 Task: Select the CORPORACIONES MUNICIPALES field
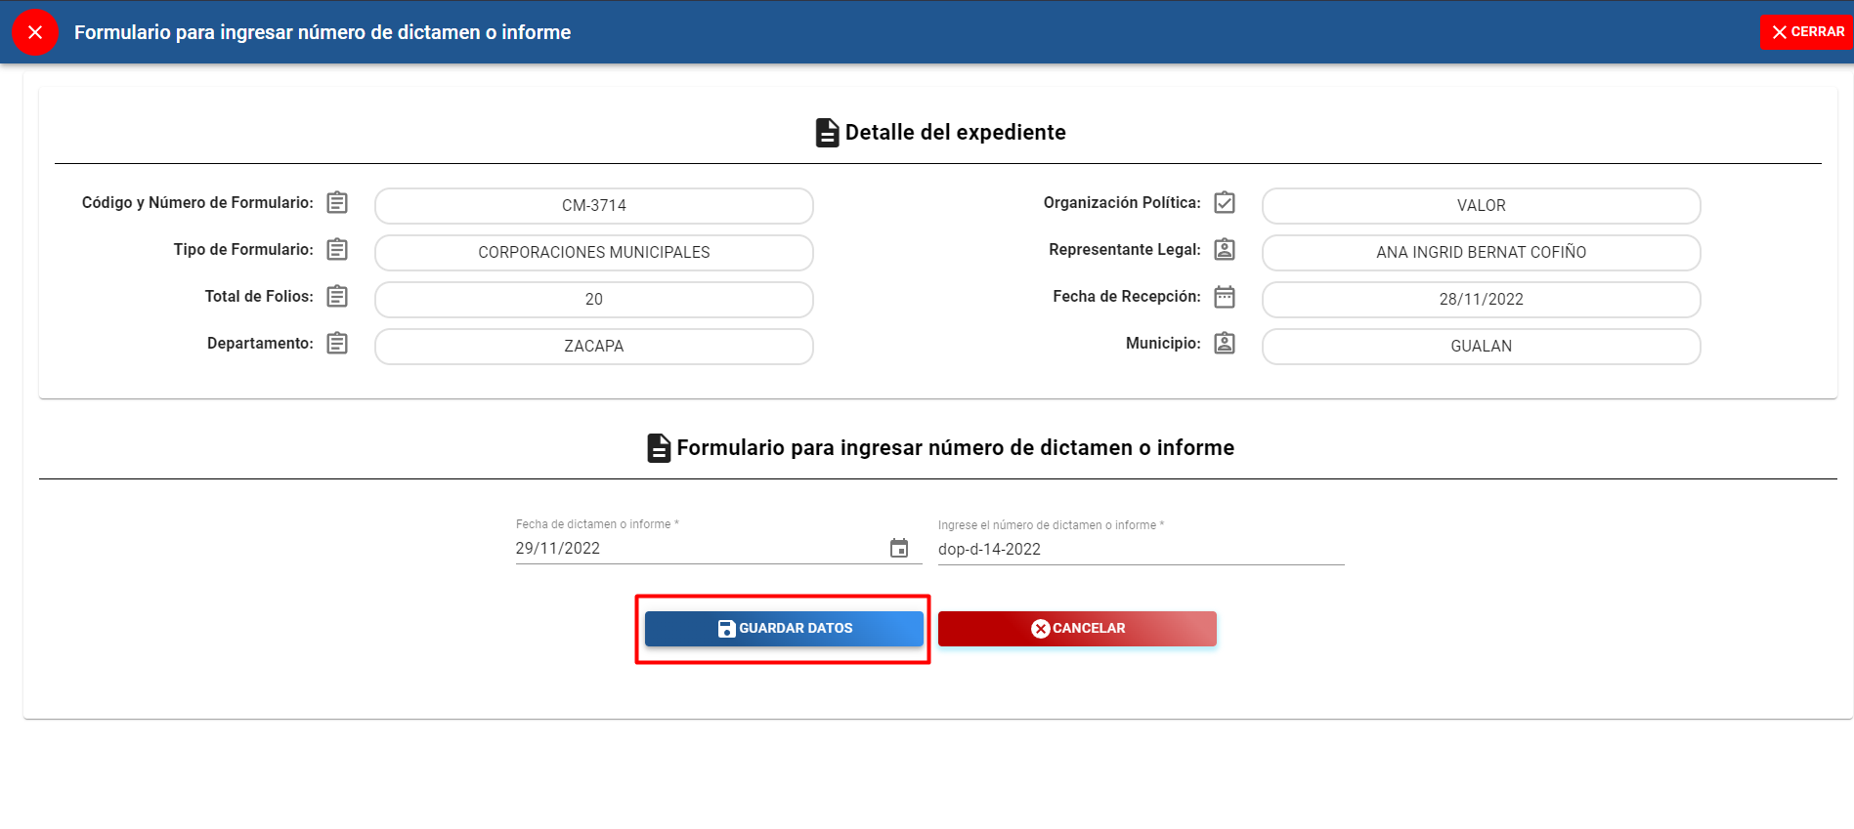pyautogui.click(x=593, y=253)
